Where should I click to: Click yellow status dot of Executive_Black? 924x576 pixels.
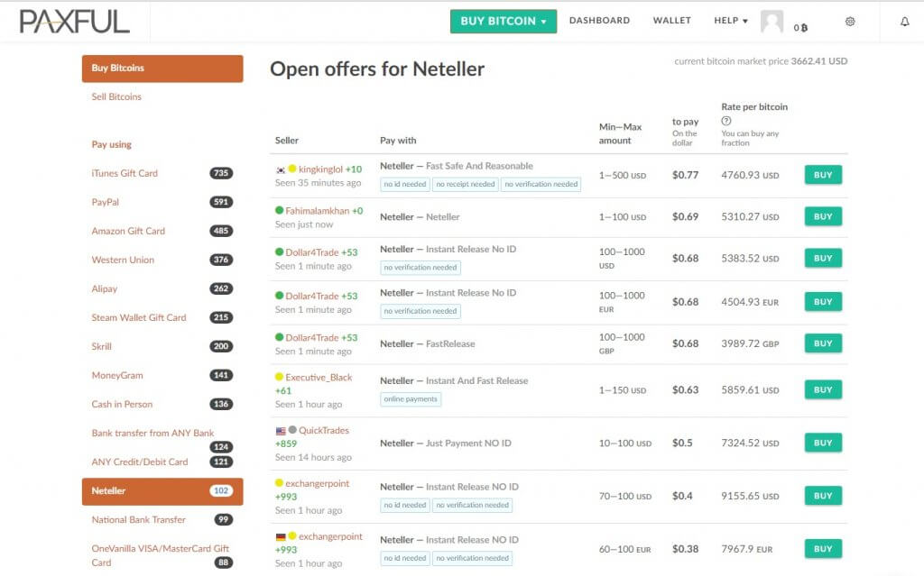(280, 377)
